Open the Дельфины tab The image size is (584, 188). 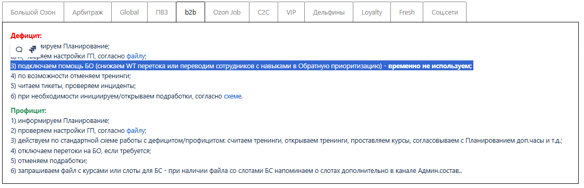coord(329,12)
